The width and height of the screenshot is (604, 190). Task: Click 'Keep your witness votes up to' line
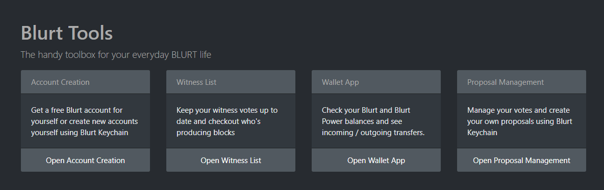(x=227, y=110)
